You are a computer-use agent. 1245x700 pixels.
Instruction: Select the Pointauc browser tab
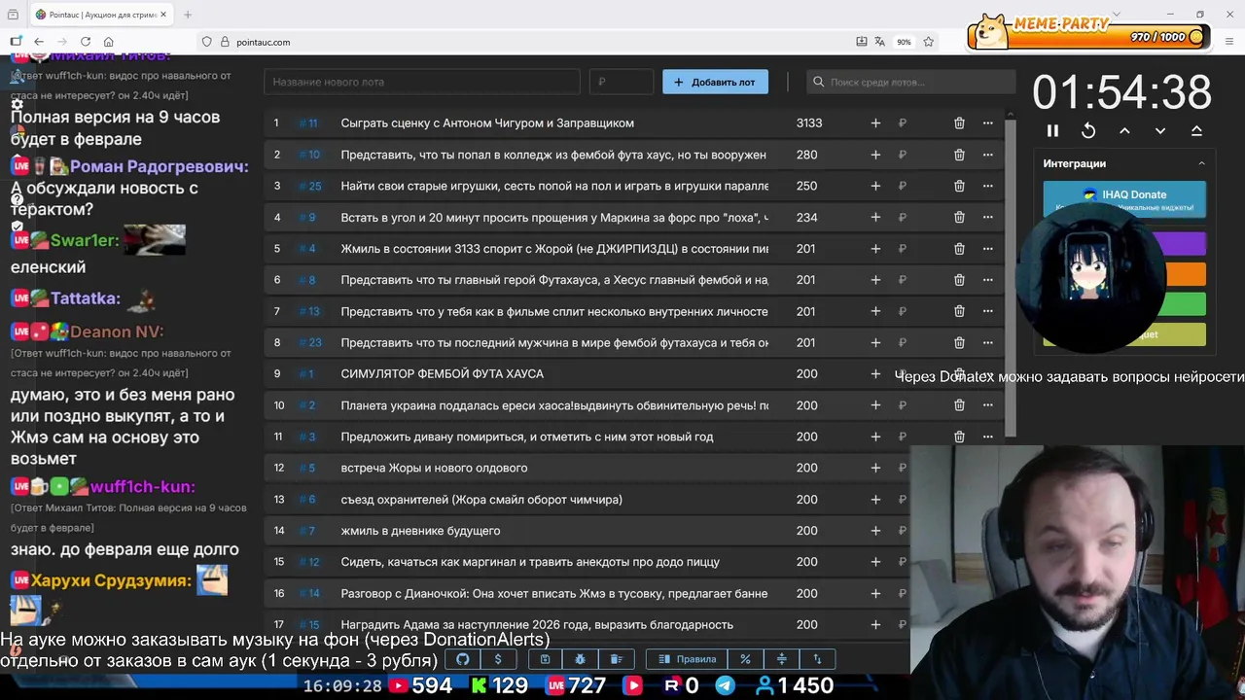point(100,15)
